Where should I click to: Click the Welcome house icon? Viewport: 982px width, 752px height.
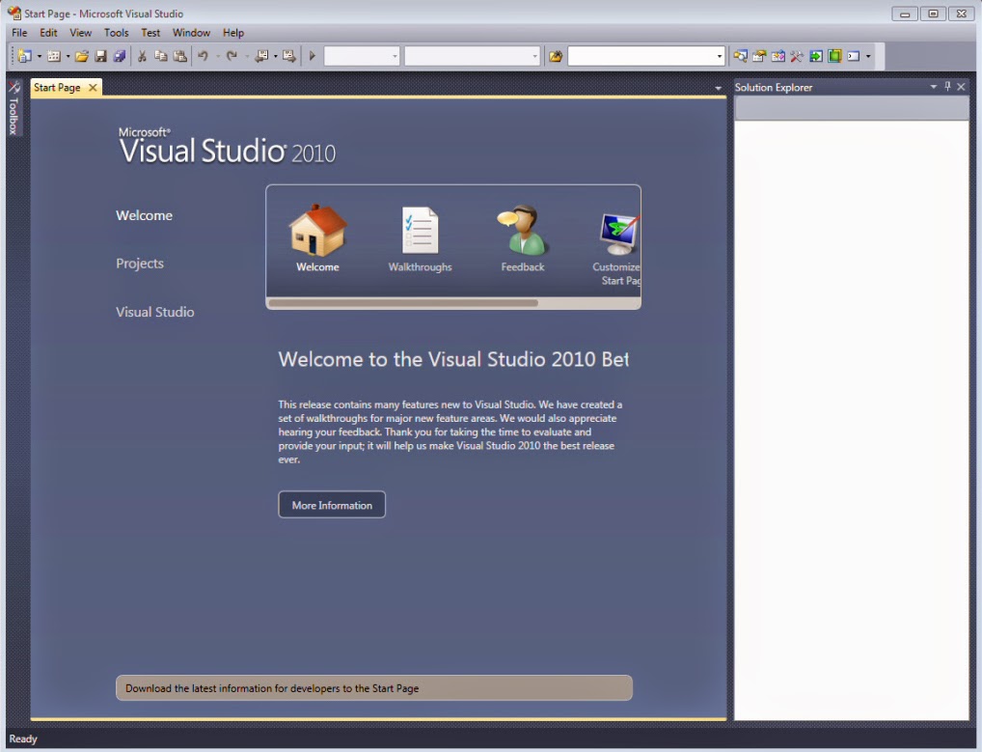tap(317, 231)
